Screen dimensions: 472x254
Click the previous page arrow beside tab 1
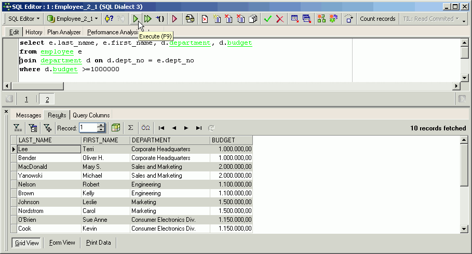[9, 99]
